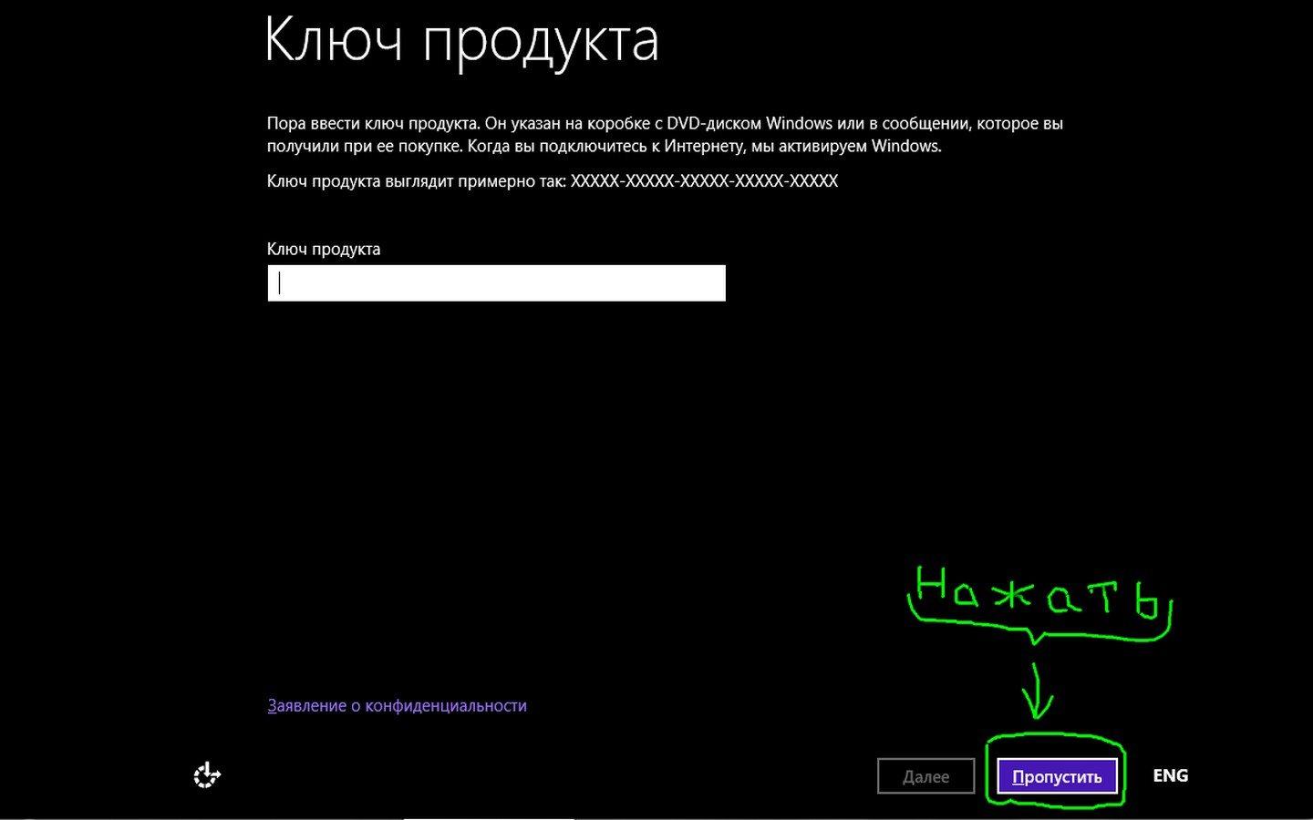Image resolution: width=1313 pixels, height=820 pixels.
Task: Click the green handwritten 'Нажать' annotation
Action: click(1039, 596)
